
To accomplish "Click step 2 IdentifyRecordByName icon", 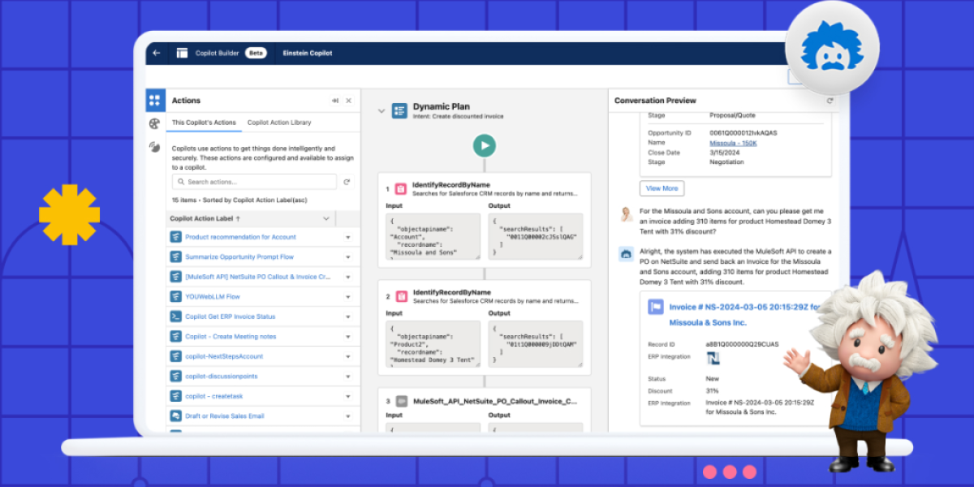I will 400,296.
